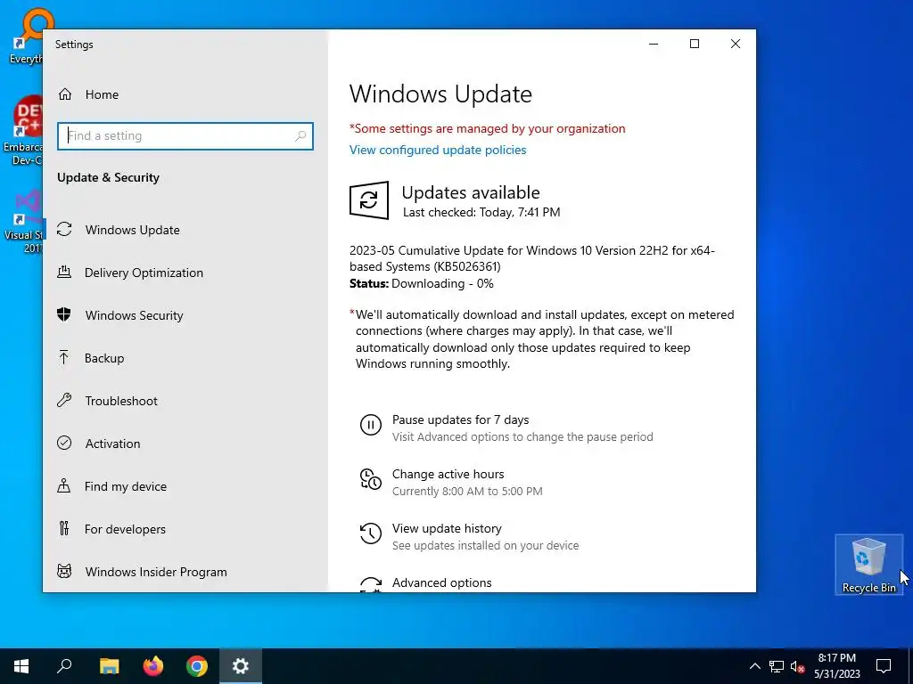
Task: Open For developers section
Action: 185,529
